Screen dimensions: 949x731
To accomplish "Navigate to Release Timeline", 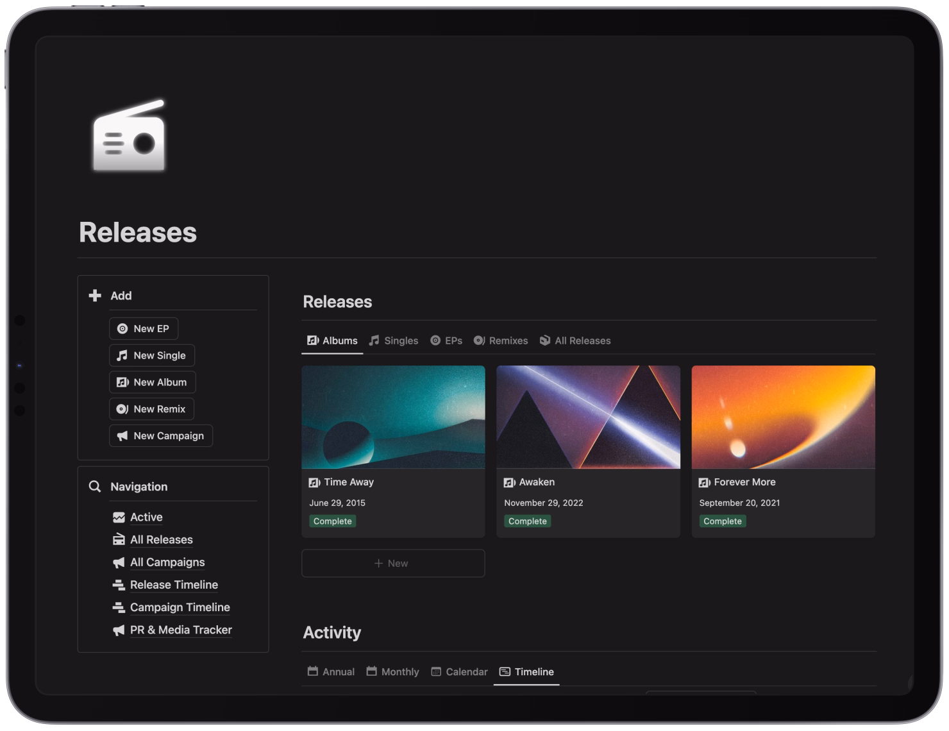I will coord(174,585).
